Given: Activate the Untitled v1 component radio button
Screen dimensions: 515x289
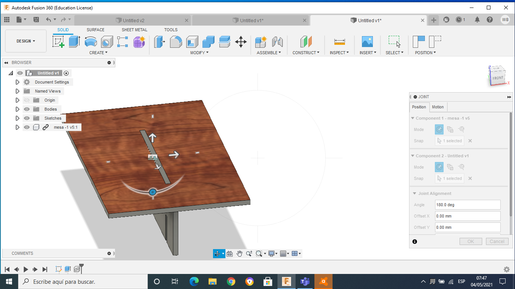Looking at the screenshot, I should [66, 73].
